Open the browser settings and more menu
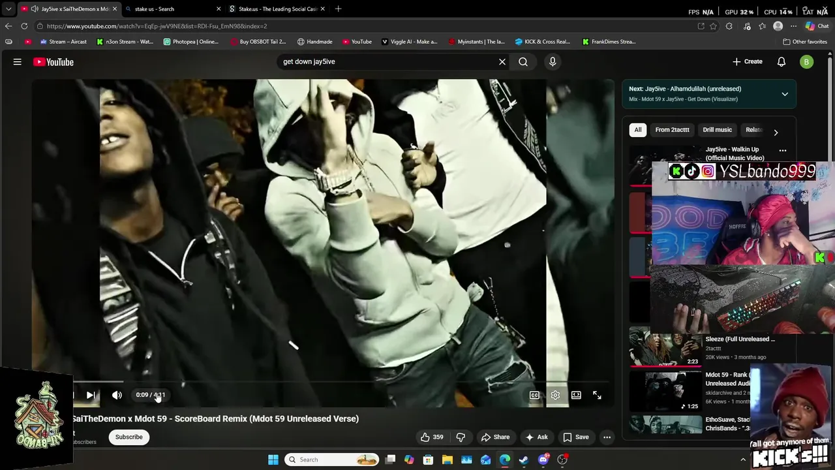The width and height of the screenshot is (835, 470). tap(793, 26)
